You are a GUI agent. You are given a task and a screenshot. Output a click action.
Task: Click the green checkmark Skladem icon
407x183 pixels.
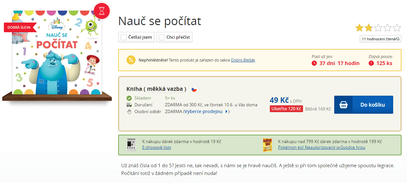[129, 98]
